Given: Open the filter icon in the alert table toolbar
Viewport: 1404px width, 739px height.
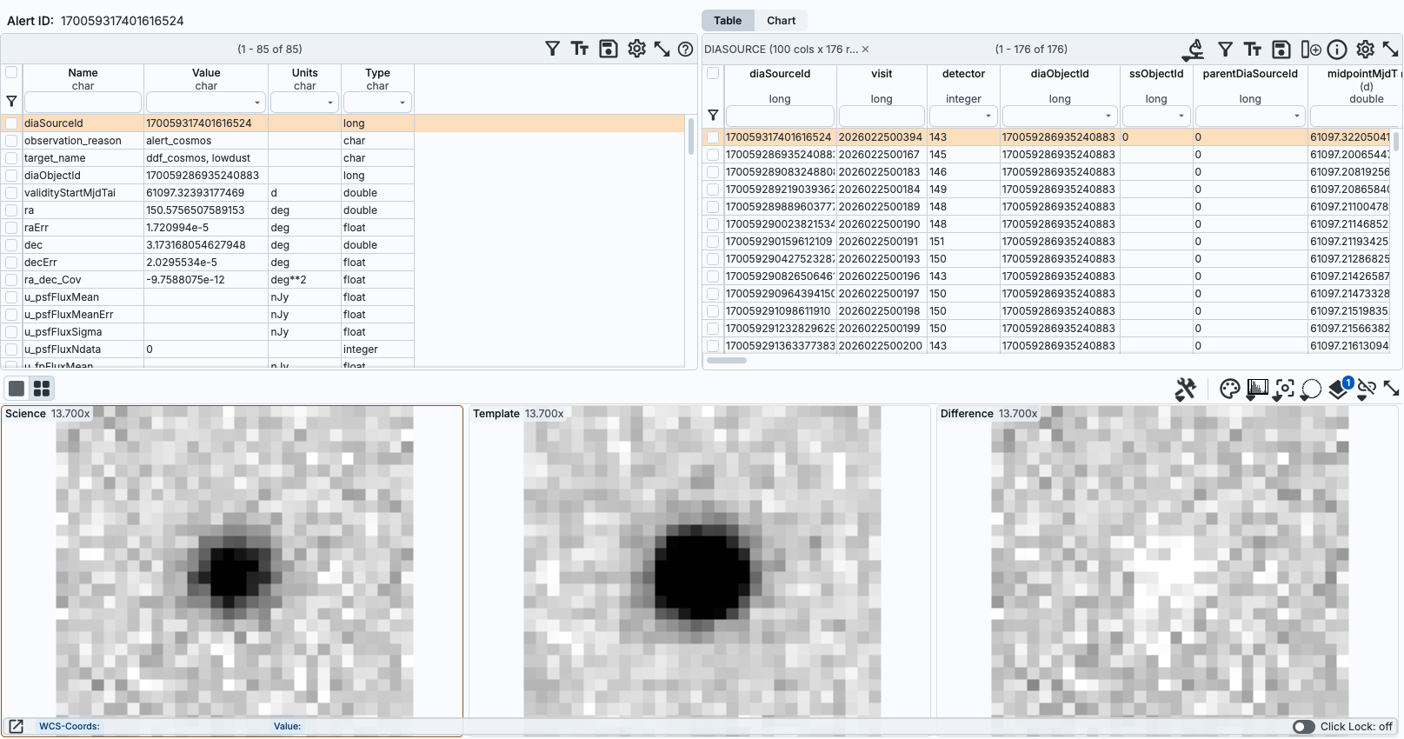Looking at the screenshot, I should click(552, 49).
